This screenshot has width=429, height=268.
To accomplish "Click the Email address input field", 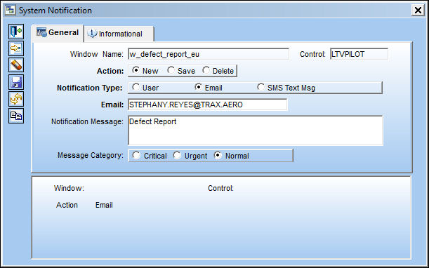I will [208, 105].
